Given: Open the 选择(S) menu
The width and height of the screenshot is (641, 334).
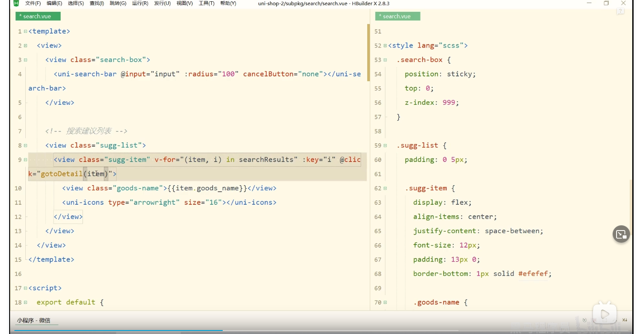Looking at the screenshot, I should 76,3.
